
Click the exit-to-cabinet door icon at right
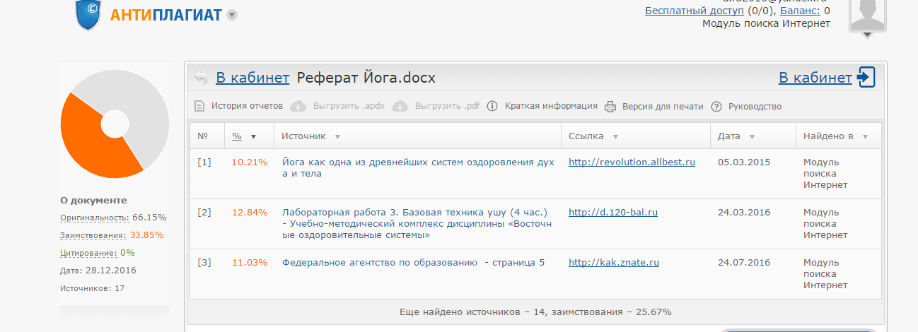866,78
